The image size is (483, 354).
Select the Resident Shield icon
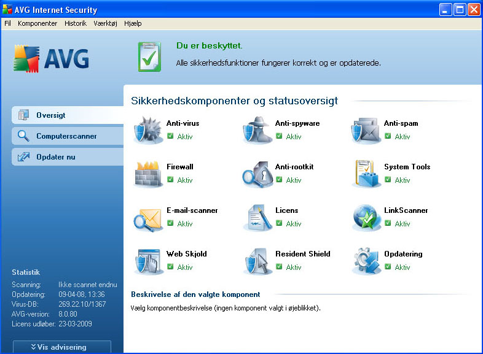pos(257,261)
